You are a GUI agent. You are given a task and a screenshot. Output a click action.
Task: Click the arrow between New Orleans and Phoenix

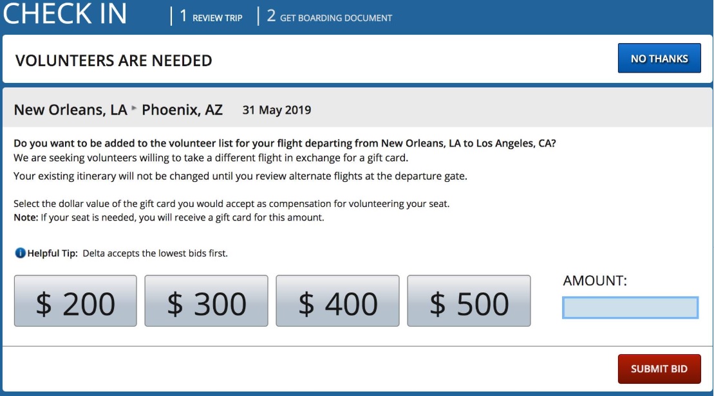[x=135, y=109]
